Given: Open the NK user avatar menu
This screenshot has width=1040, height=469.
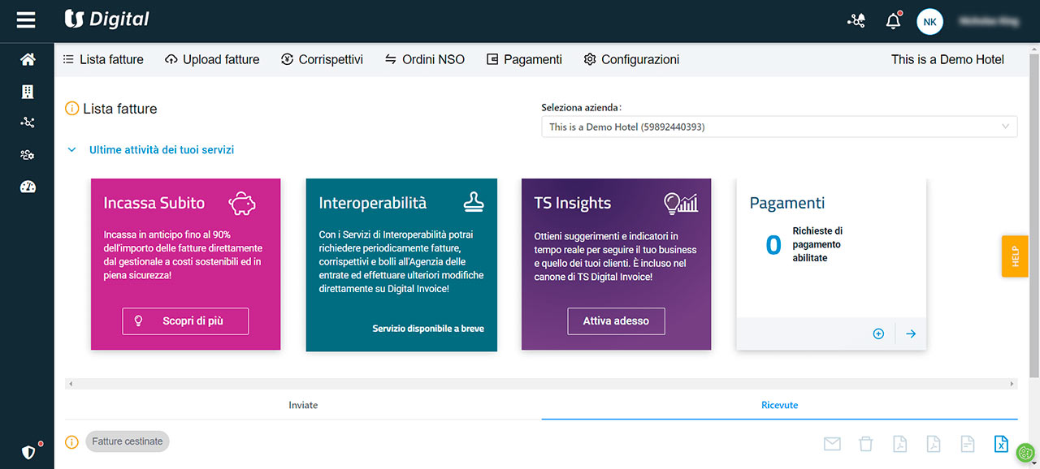Looking at the screenshot, I should point(929,21).
